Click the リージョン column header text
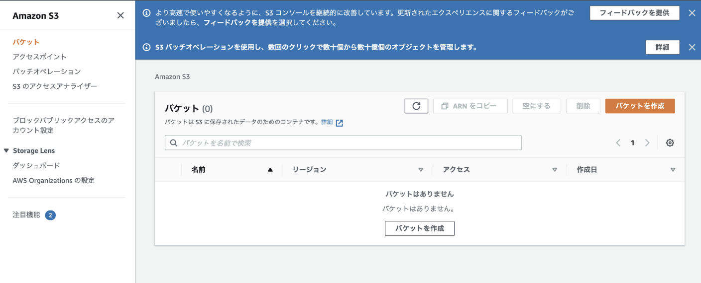This screenshot has width=701, height=283. [x=309, y=170]
